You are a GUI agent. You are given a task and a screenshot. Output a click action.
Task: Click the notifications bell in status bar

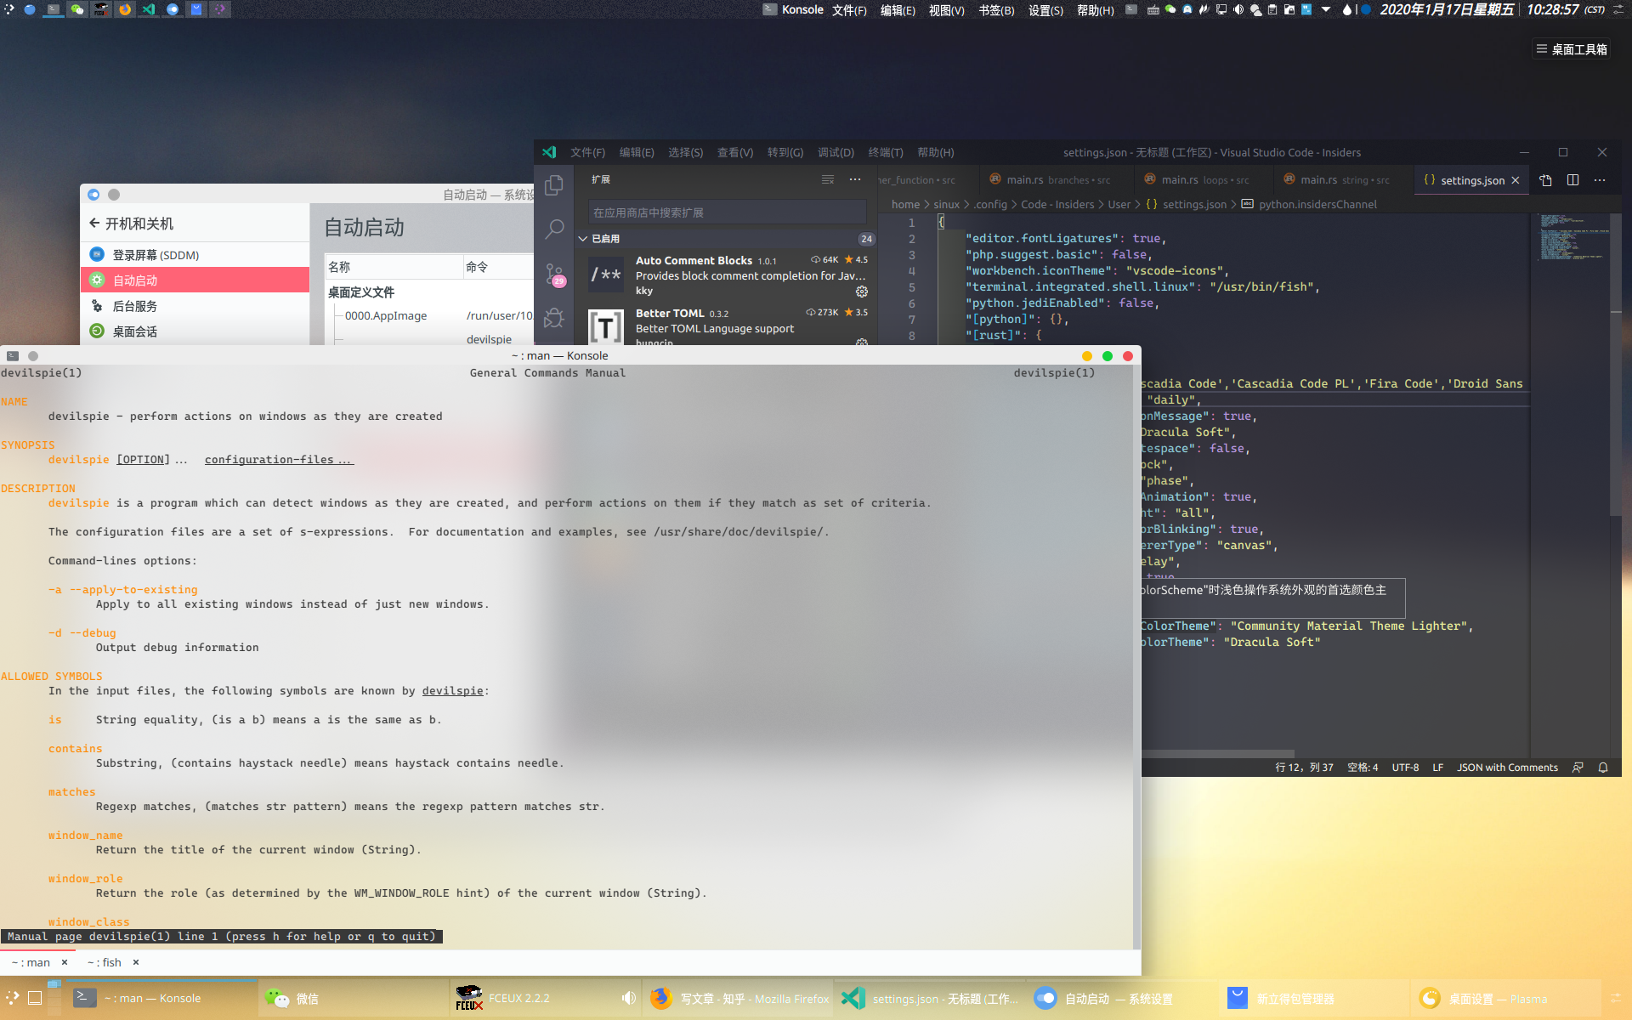click(1603, 768)
